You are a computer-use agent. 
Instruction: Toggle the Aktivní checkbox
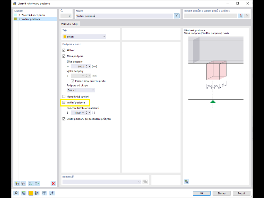[x=64, y=50]
